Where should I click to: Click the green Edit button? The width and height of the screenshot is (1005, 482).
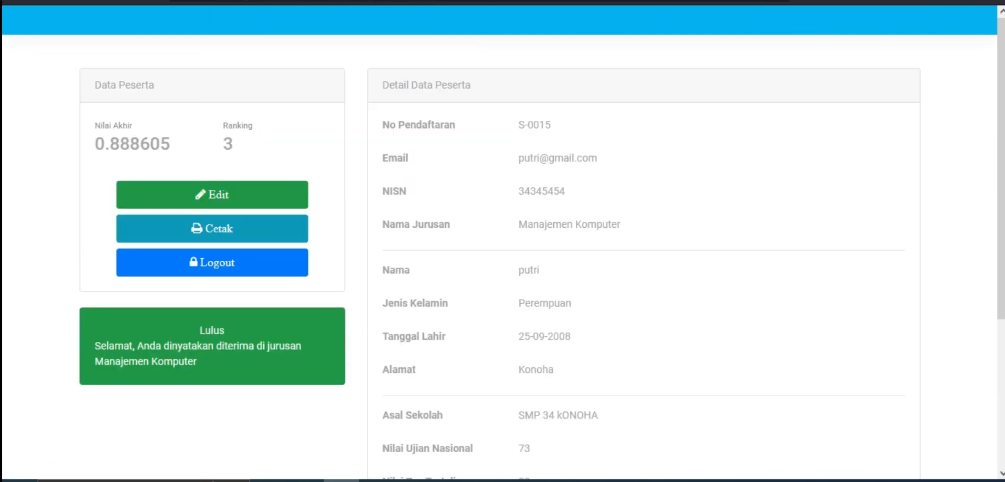[212, 195]
